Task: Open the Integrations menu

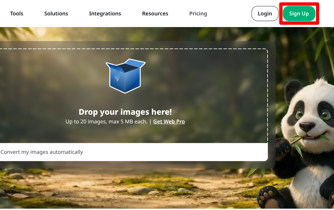Action: pyautogui.click(x=105, y=14)
